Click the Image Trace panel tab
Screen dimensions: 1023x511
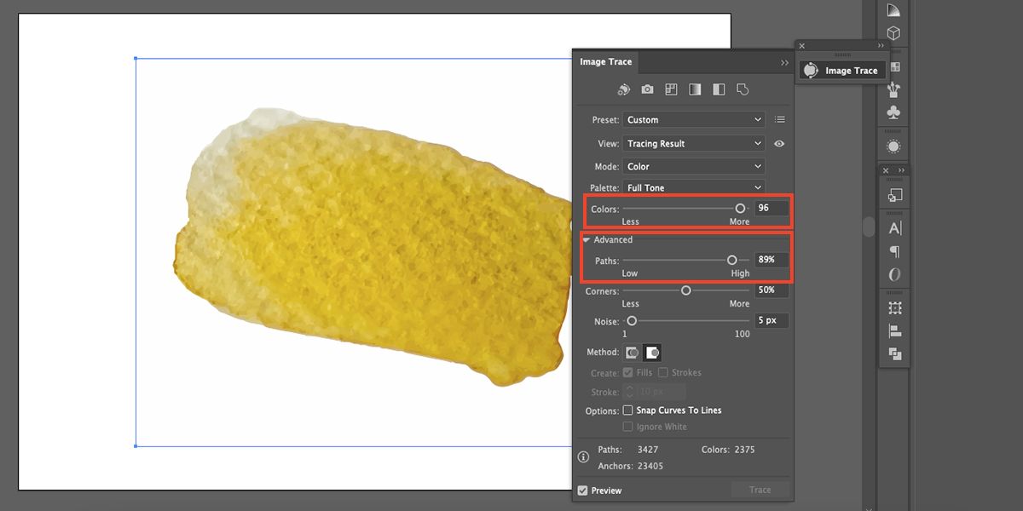click(605, 62)
